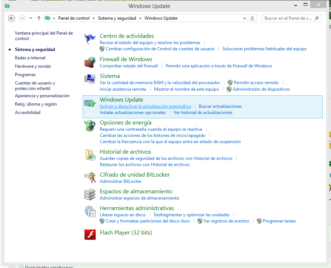The height and width of the screenshot is (268, 331).
Task: Click the shield icon beside Ver registros de eventos
Action: click(x=200, y=221)
